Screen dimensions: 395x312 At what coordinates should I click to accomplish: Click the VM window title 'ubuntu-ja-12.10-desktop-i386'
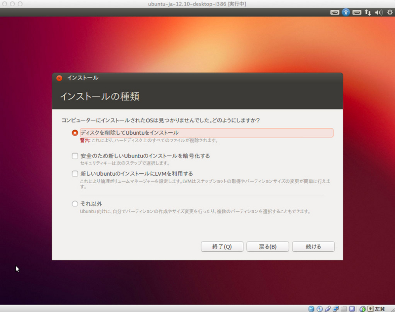click(x=187, y=4)
